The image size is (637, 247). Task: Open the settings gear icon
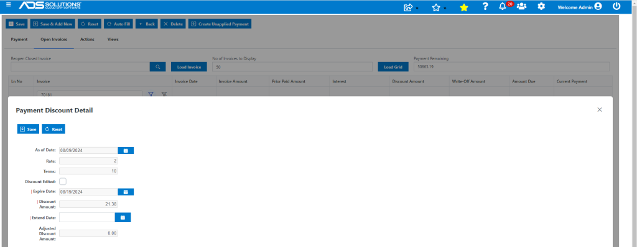coord(541,6)
